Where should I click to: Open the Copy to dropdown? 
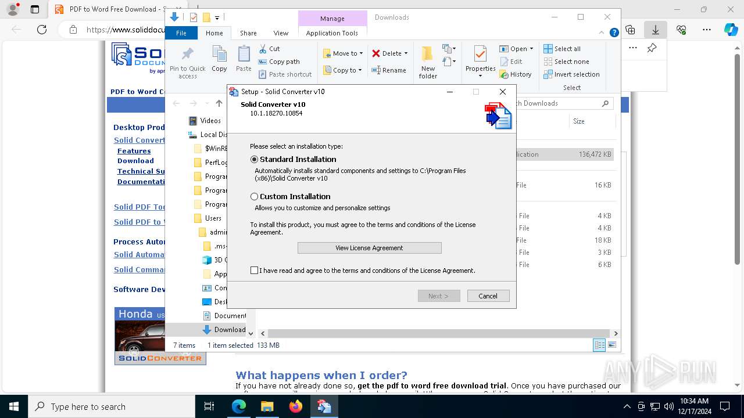[342, 70]
